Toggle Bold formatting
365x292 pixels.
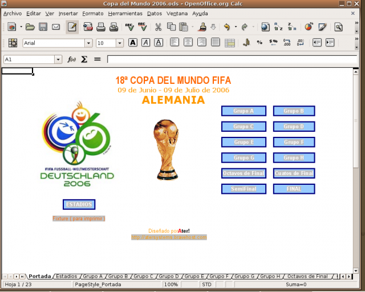click(x=133, y=43)
